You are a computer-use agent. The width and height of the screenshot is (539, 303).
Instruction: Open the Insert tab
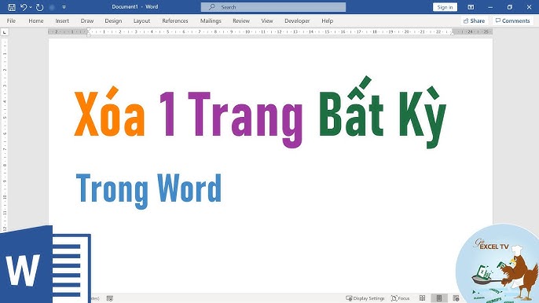point(62,20)
